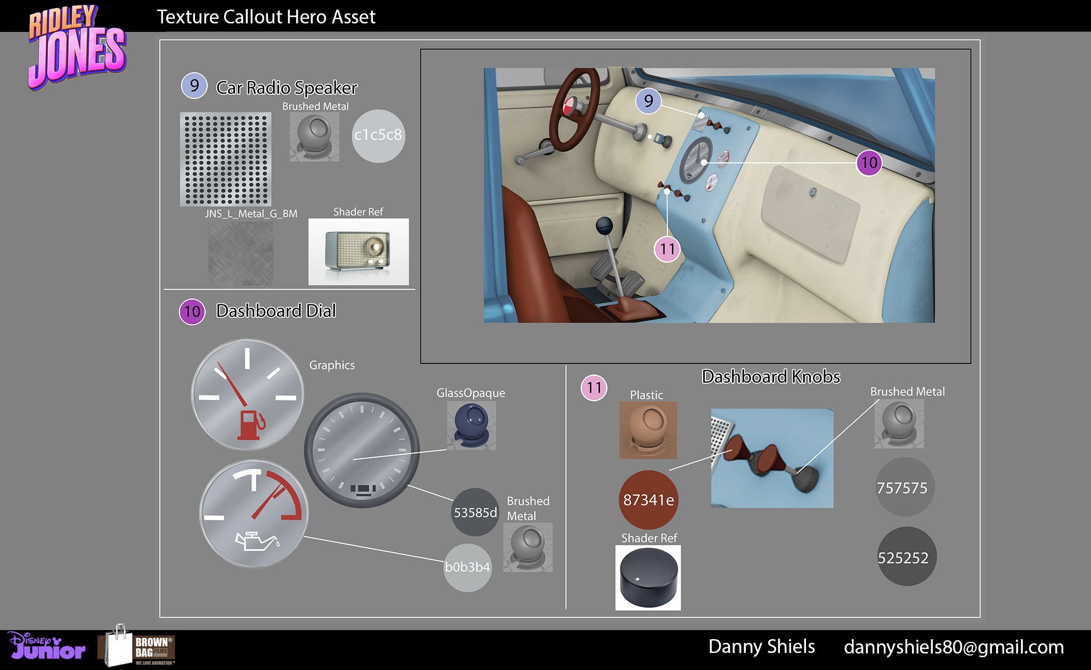The height and width of the screenshot is (670, 1091).
Task: Click the Disney Junior logo
Action: [47, 646]
